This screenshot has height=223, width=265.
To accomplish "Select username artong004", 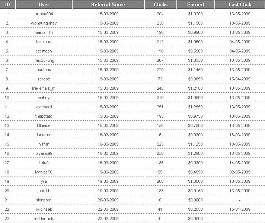I will click(x=44, y=14).
